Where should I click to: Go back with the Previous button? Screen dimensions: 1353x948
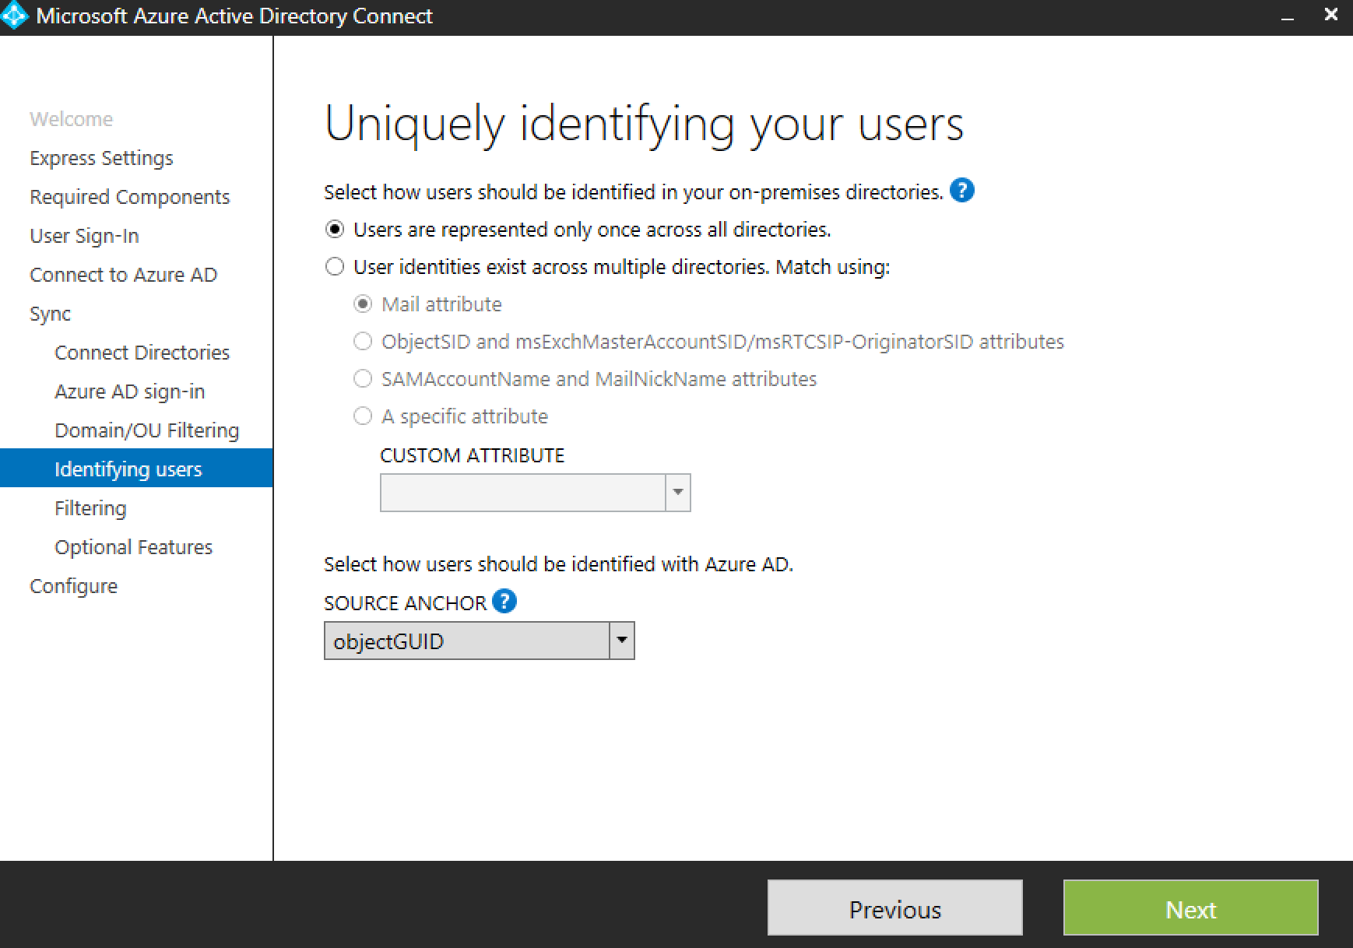click(x=894, y=908)
